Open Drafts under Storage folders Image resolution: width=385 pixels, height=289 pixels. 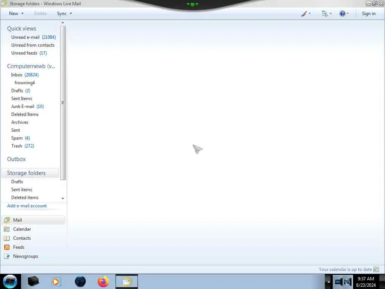[17, 182]
